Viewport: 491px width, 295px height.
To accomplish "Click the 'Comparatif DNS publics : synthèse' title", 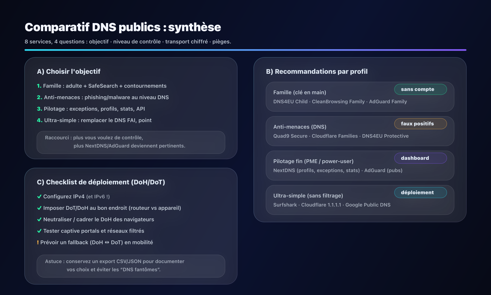I will 123,27.
